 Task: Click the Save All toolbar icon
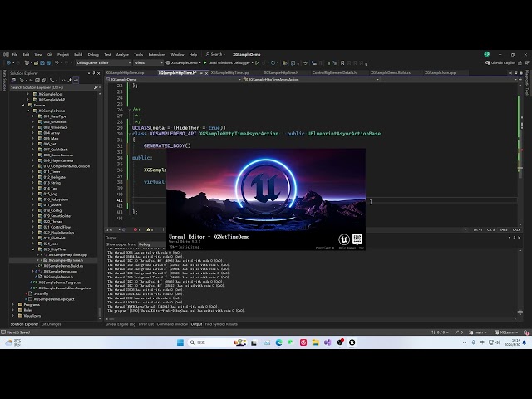click(48, 63)
